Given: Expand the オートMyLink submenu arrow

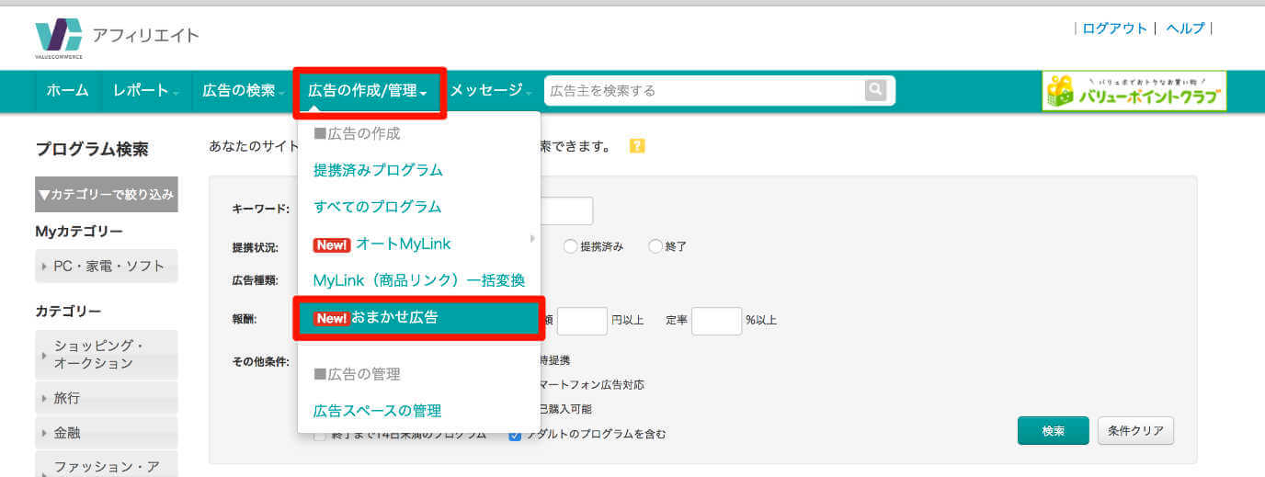Looking at the screenshot, I should click(x=531, y=239).
